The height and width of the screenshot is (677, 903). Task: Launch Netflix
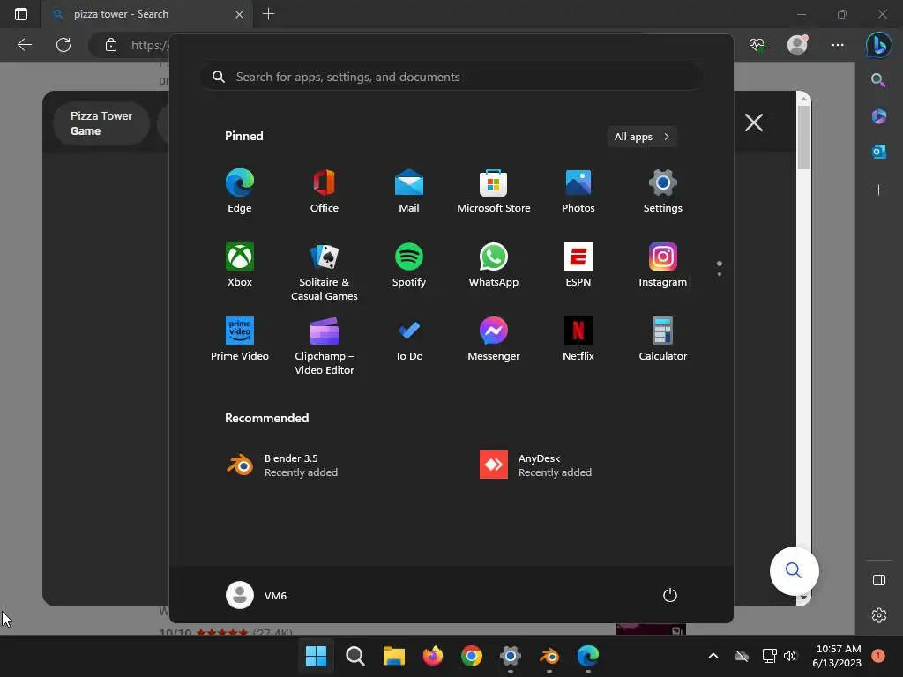coord(578,339)
